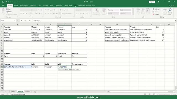Click Accessibility Investigate status icon

[x=11, y=94]
